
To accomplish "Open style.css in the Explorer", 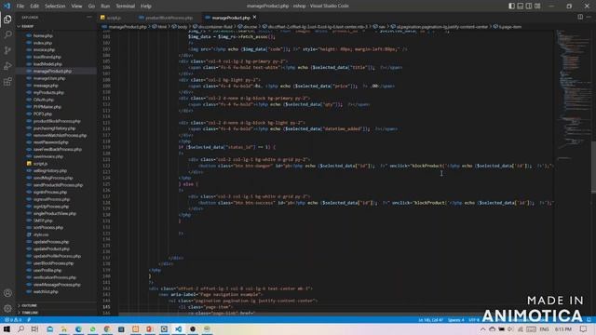I will pyautogui.click(x=41, y=234).
